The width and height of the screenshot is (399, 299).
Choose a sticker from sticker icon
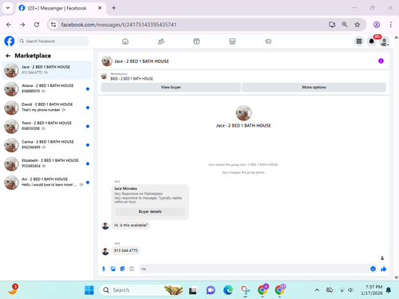click(122, 269)
